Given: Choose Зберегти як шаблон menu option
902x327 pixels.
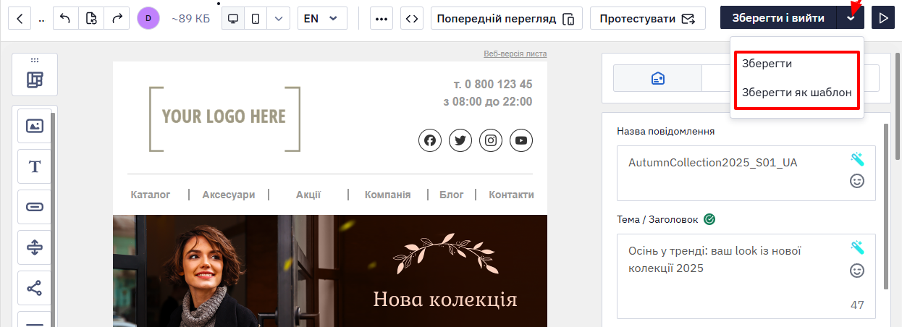Looking at the screenshot, I should [797, 93].
